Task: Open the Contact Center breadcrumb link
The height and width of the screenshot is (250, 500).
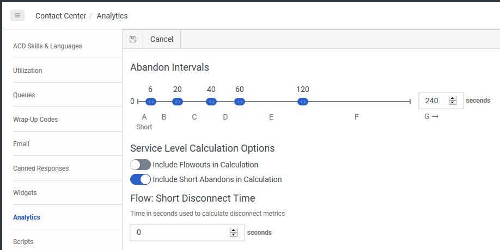Action: click(x=60, y=16)
